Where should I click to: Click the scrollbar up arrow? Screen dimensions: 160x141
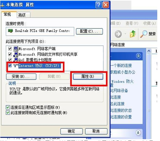click(149, 51)
